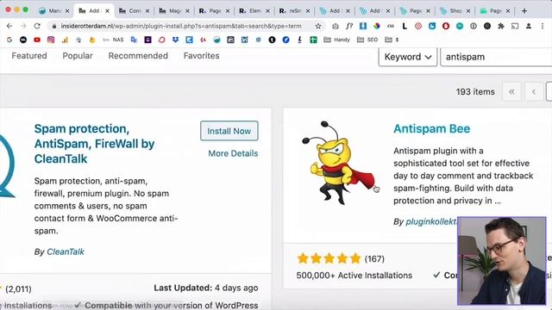552x310 pixels.
Task: Open the Instagram bookmark
Action: point(51,40)
